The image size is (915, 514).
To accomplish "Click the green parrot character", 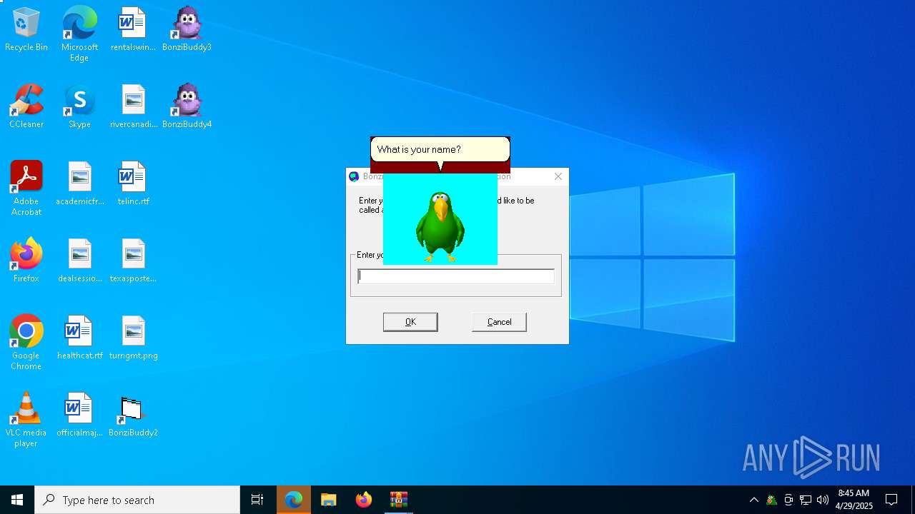I will (440, 227).
